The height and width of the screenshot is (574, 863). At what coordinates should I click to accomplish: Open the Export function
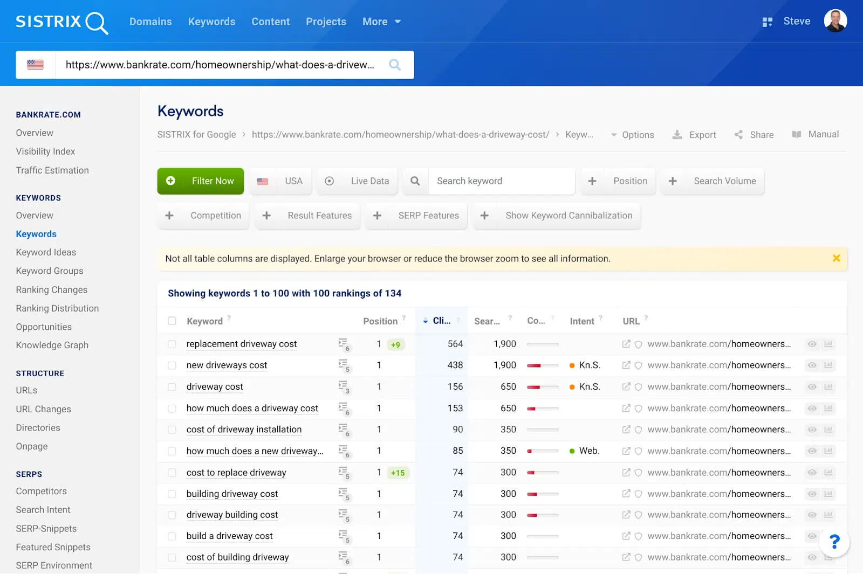point(695,135)
